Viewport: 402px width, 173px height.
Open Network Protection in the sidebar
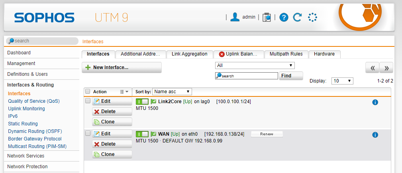pos(41,166)
